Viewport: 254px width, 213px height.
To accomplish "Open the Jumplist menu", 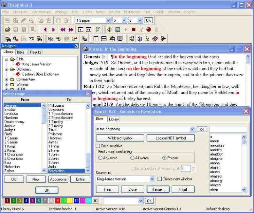I will (114, 12).
